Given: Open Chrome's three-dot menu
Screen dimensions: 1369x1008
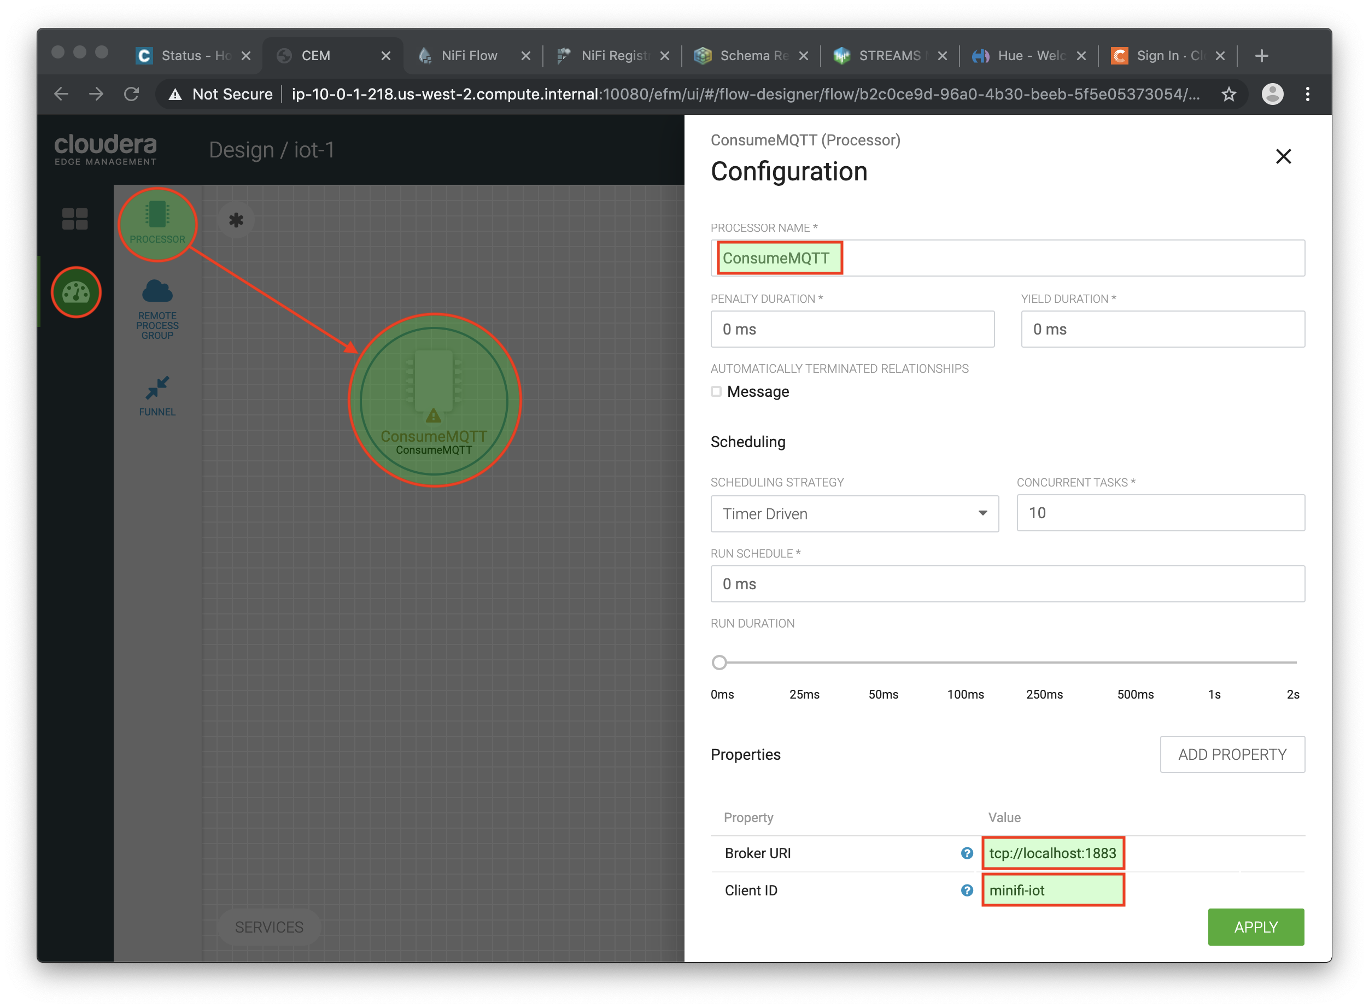Looking at the screenshot, I should coord(1307,94).
